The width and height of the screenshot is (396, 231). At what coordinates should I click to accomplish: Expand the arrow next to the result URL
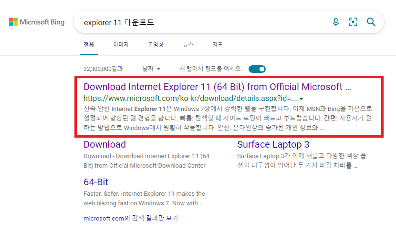point(301,99)
